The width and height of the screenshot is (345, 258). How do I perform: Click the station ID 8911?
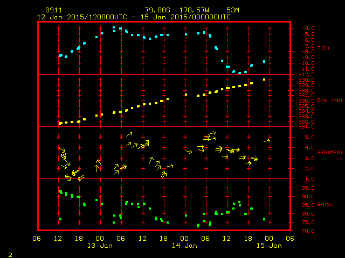pyautogui.click(x=54, y=10)
